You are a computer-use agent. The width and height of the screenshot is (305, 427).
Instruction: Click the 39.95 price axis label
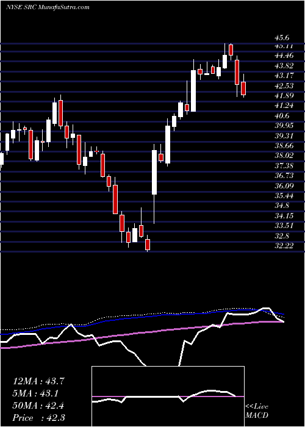pos(284,126)
